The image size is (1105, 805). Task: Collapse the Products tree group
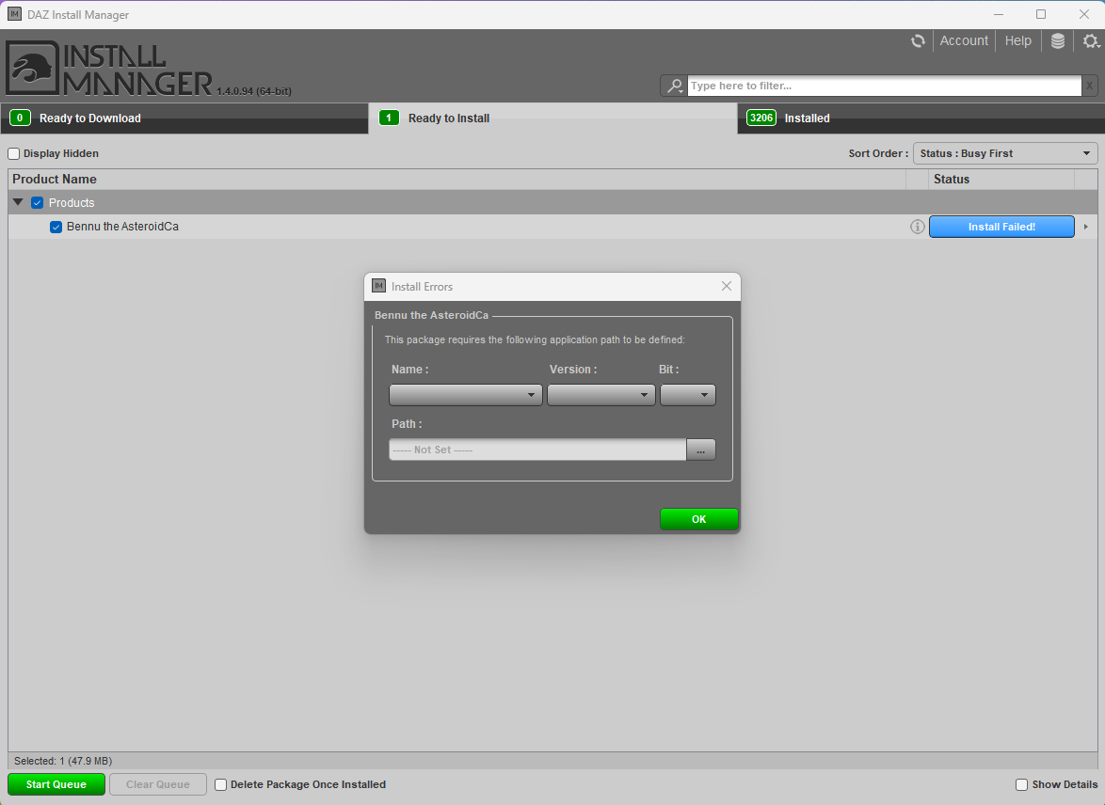click(18, 202)
